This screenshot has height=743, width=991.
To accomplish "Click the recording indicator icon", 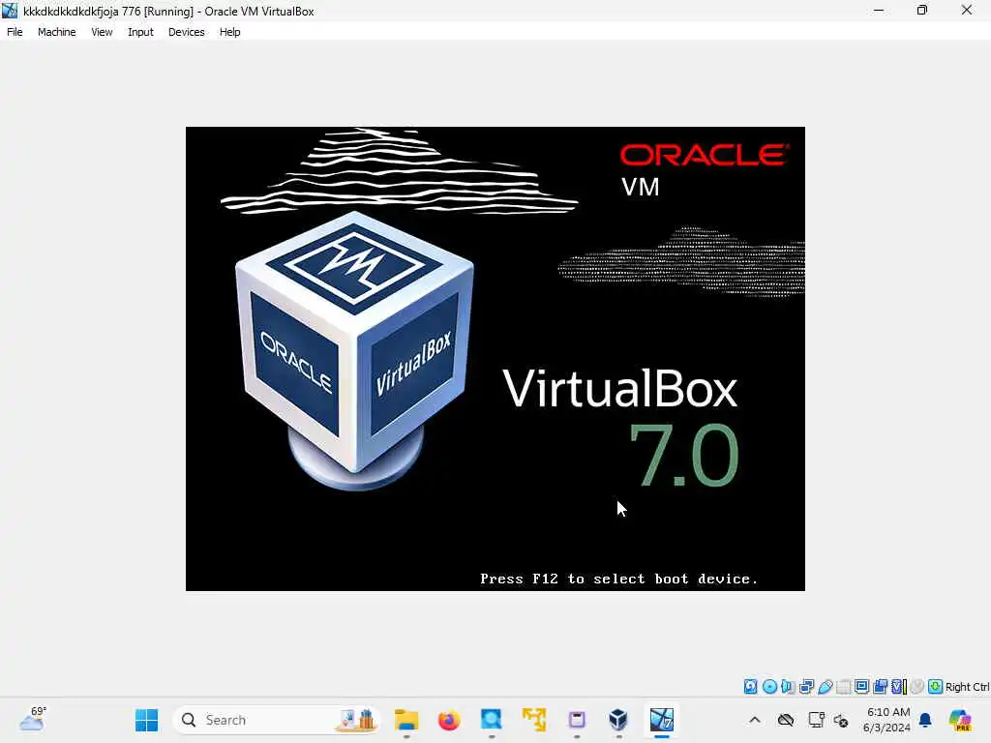I will (x=881, y=686).
